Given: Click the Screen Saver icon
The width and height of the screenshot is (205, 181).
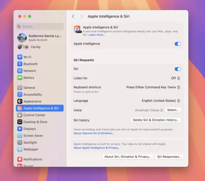Looking at the screenshot, I should click(x=20, y=135).
